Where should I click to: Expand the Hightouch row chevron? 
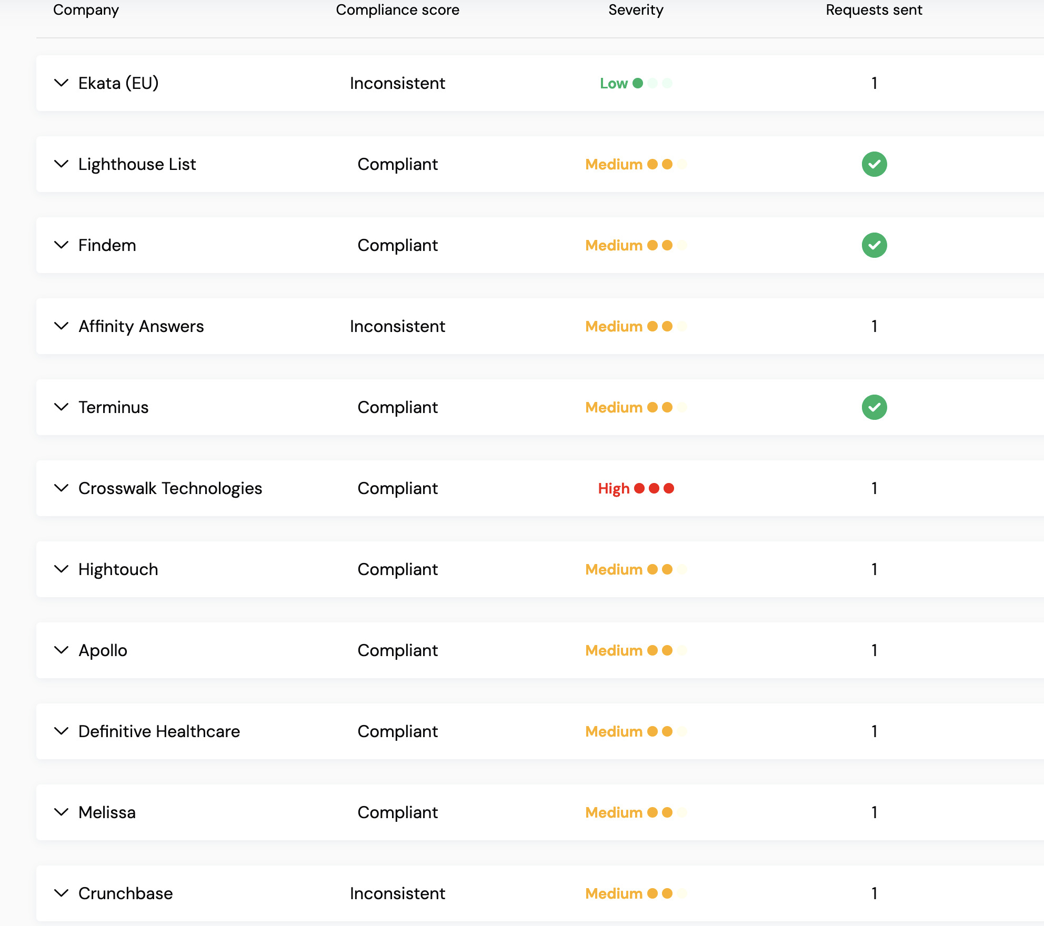62,569
